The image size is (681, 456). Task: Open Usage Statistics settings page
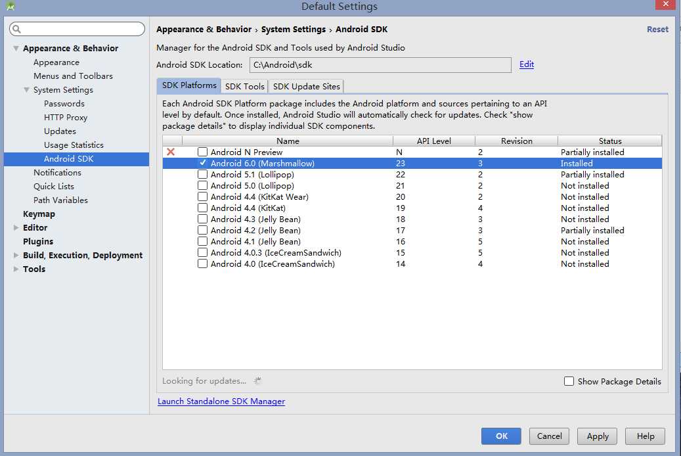pyautogui.click(x=74, y=145)
